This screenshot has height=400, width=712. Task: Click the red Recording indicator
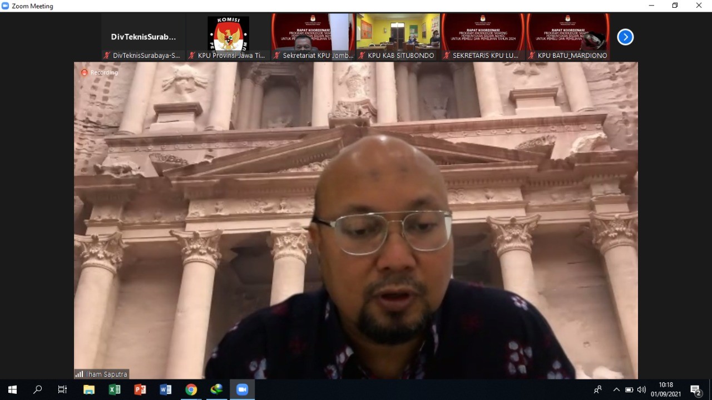click(100, 72)
